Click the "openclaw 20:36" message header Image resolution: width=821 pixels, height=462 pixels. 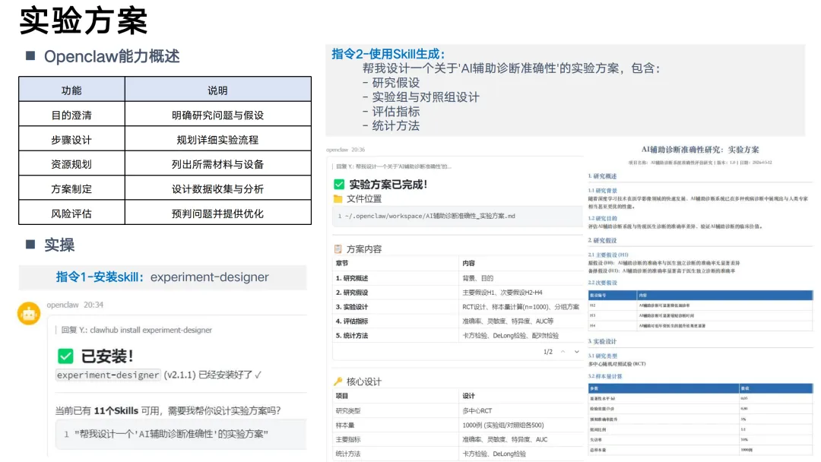coord(346,150)
